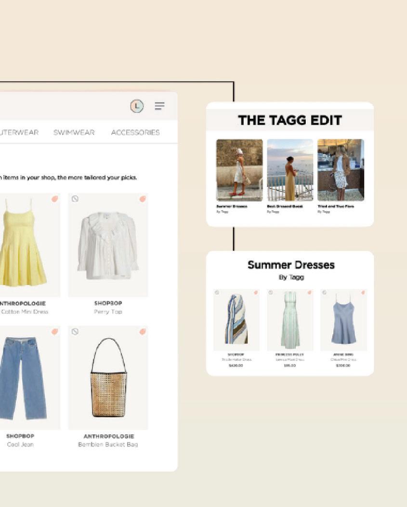Viewport: 407px width, 507px height.
Task: Click the Summer Dresses caption in Tagg Edit
Action: 232,206
